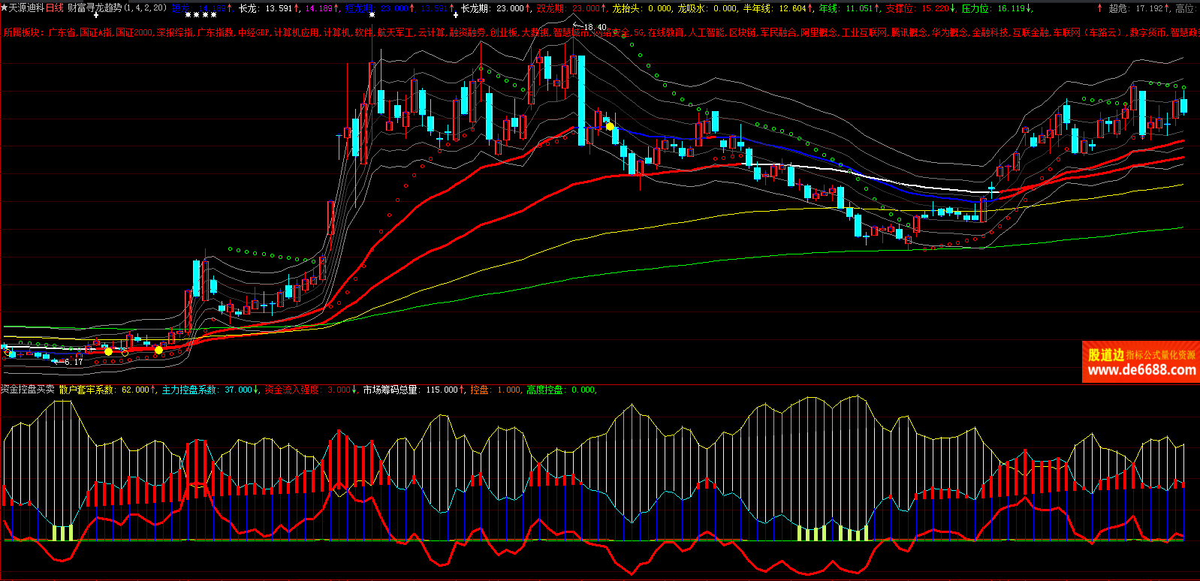Open the www.de6688.com link
This screenshot has width=1200, height=581.
pyautogui.click(x=1141, y=370)
